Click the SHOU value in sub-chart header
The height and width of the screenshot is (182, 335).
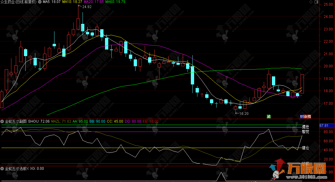41,121
